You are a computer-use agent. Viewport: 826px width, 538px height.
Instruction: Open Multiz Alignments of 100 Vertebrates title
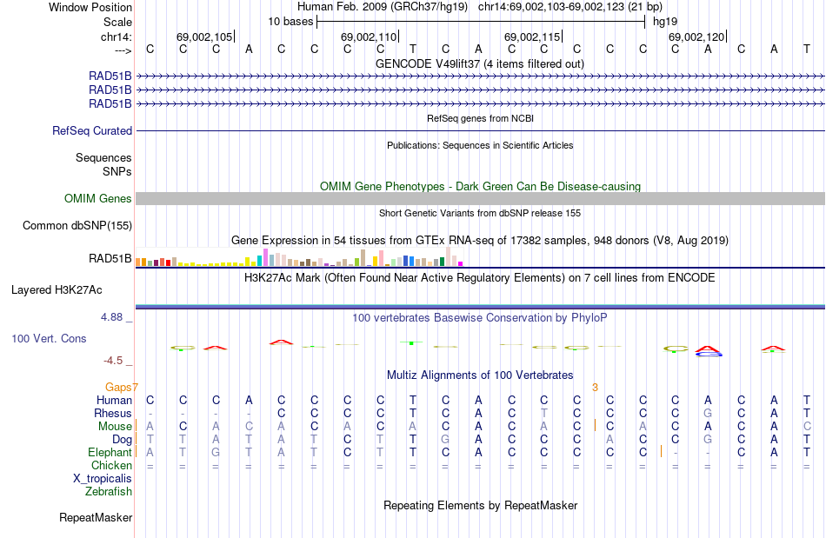pos(480,375)
